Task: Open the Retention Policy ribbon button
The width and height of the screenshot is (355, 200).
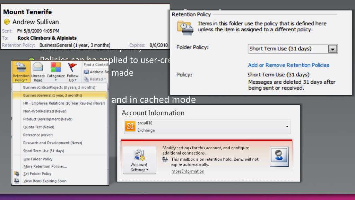Action: click(21, 72)
